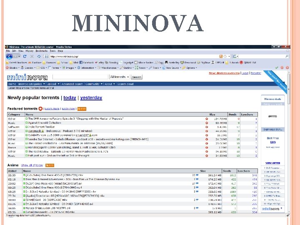Image resolution: width=300 pixels, height=225 pixels.
Task: Open 'Against the odd Collection' torrent
Action: tap(45, 123)
